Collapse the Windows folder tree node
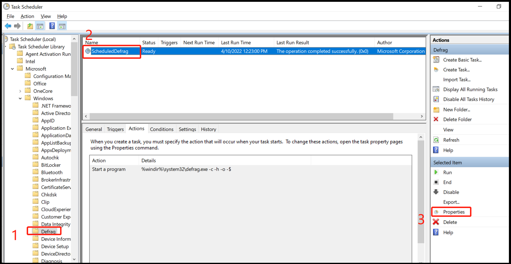The image size is (511, 264). click(20, 98)
